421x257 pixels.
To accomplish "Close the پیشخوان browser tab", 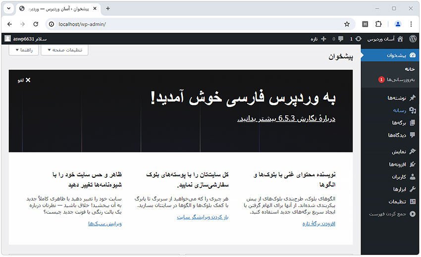I will (x=95, y=8).
